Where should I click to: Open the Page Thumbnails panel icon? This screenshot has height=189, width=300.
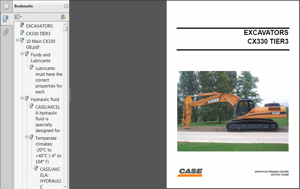(x=6, y=6)
